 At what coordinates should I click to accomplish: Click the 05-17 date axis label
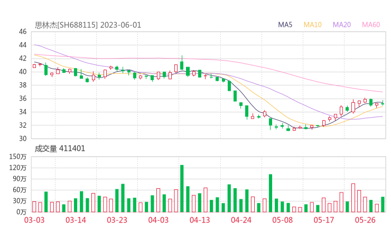tap(324, 220)
